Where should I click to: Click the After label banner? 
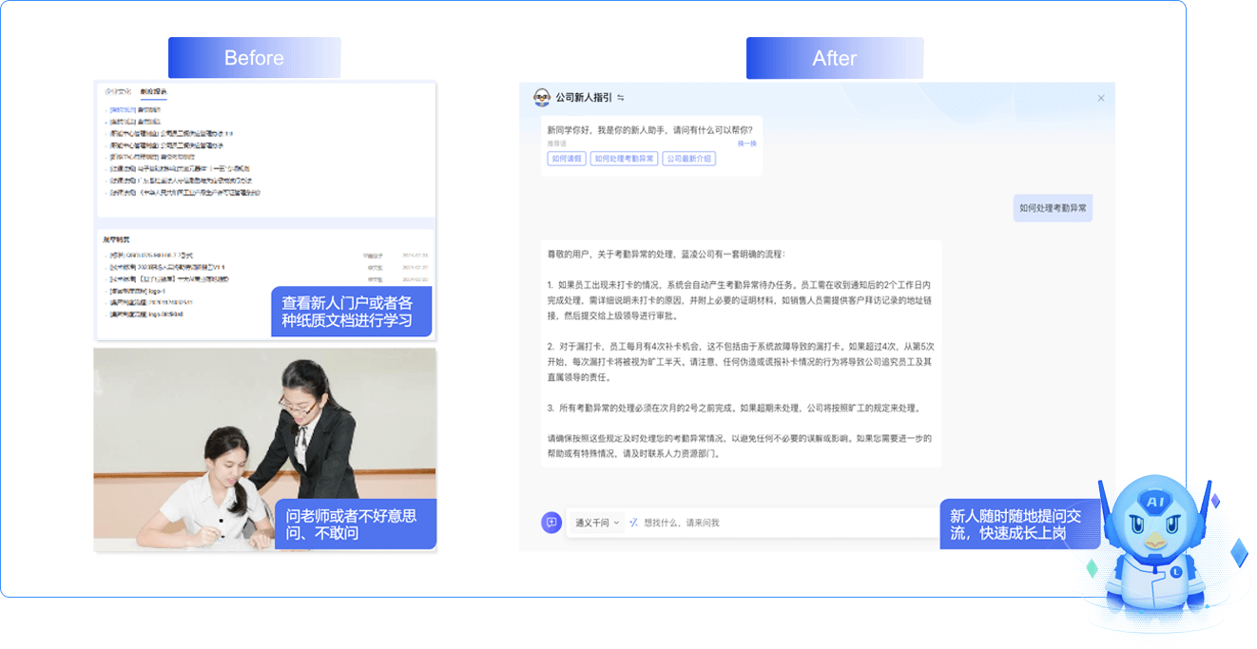point(834,58)
